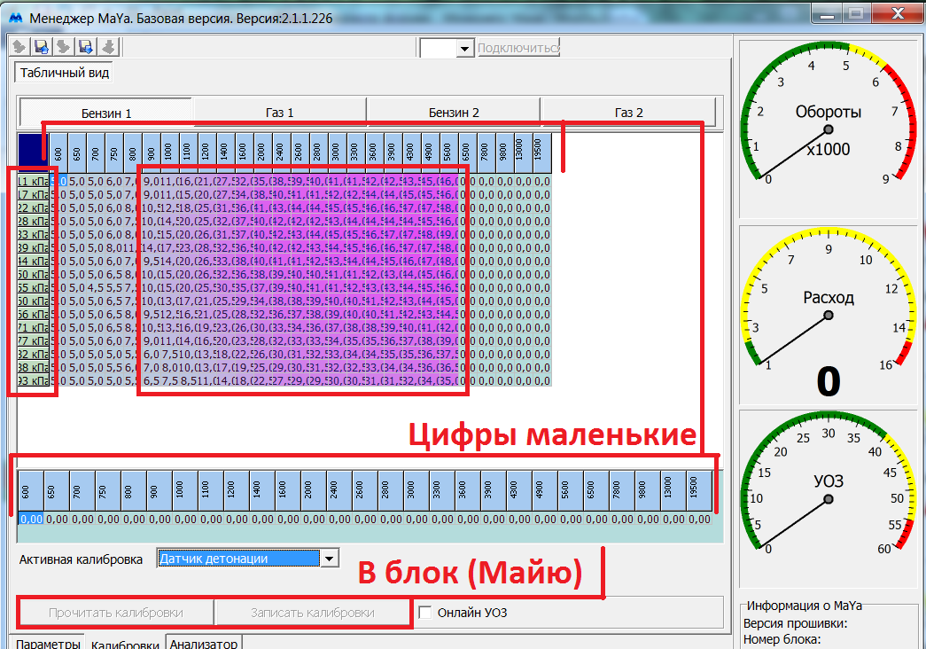Viewport: 926px width, 649px height.
Task: Select the Бензин 1 tab
Action: (x=106, y=113)
